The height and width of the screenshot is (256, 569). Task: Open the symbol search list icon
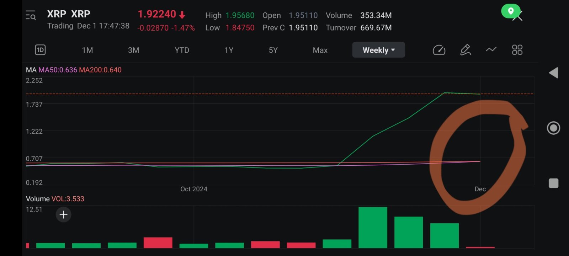click(31, 16)
